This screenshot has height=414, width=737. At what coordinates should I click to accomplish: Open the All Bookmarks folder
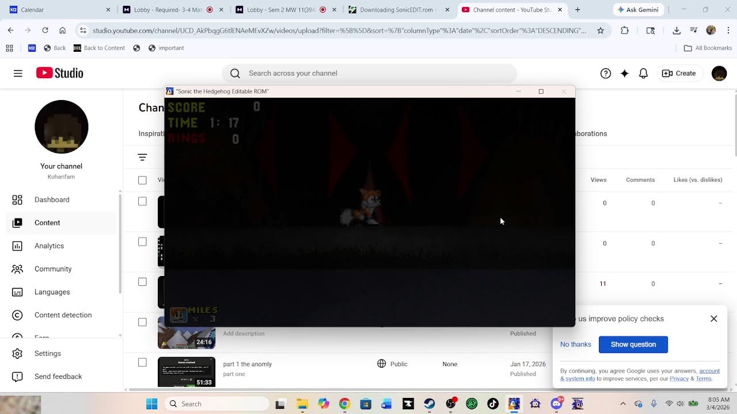click(x=708, y=48)
